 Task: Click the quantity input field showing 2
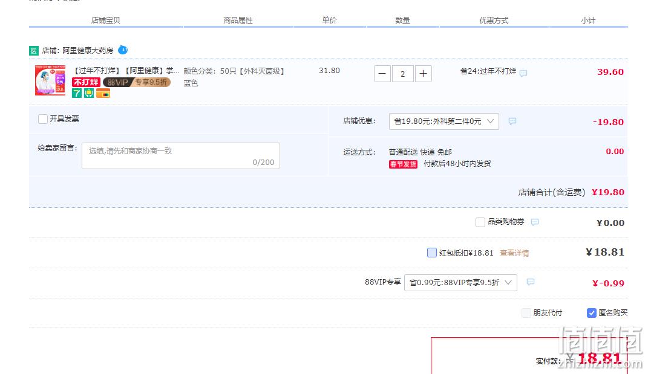(402, 74)
